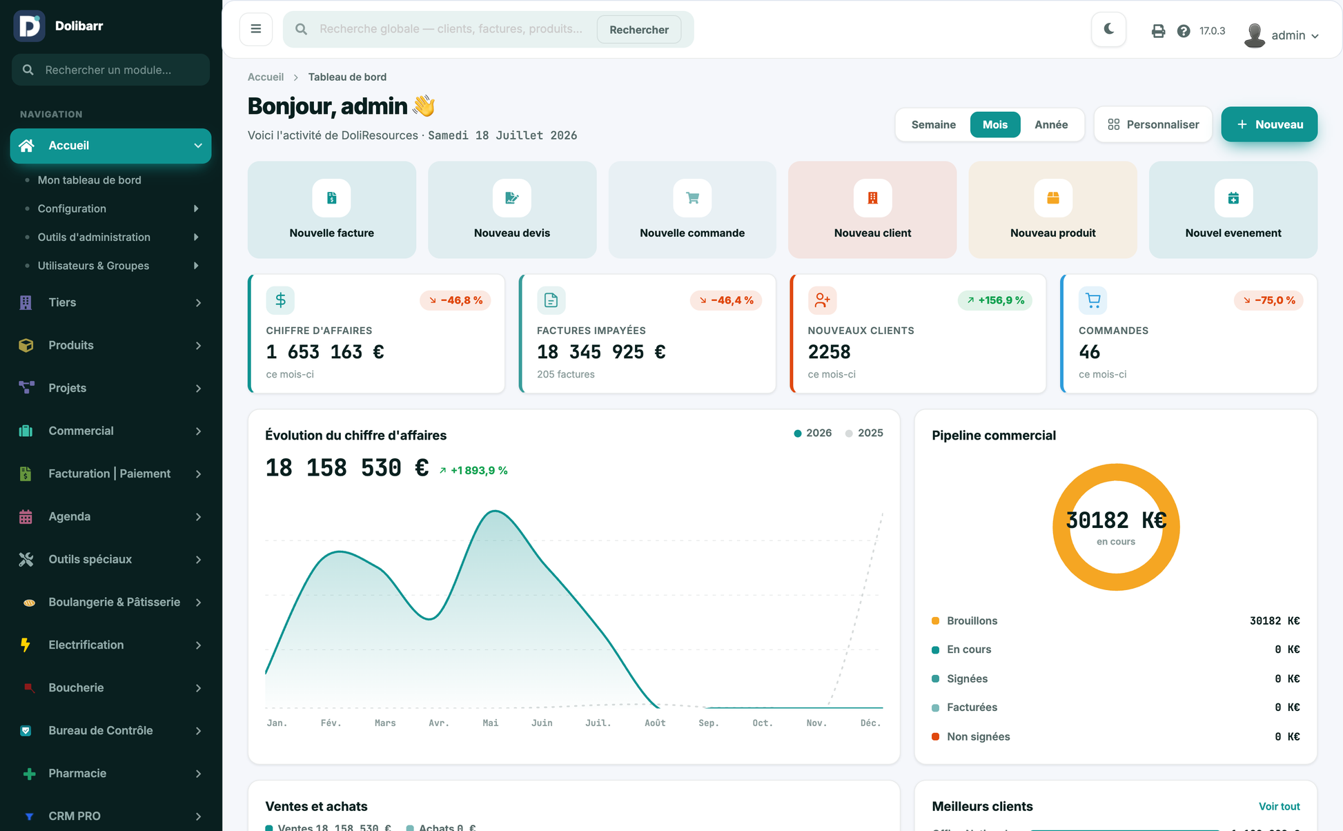Click the Nouvelle facture icon tile

click(x=331, y=198)
